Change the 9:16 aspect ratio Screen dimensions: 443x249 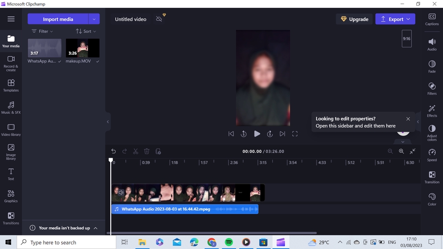pos(407,39)
